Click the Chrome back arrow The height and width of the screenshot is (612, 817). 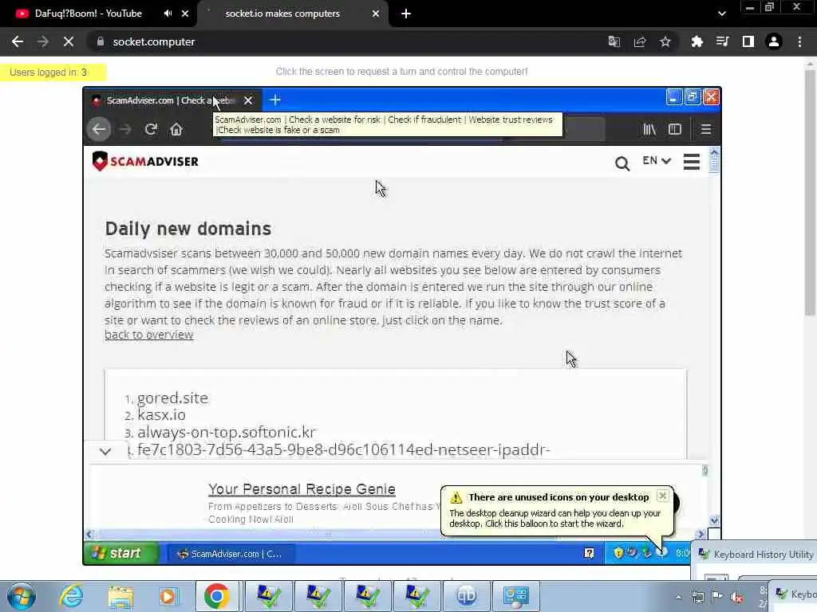[18, 41]
